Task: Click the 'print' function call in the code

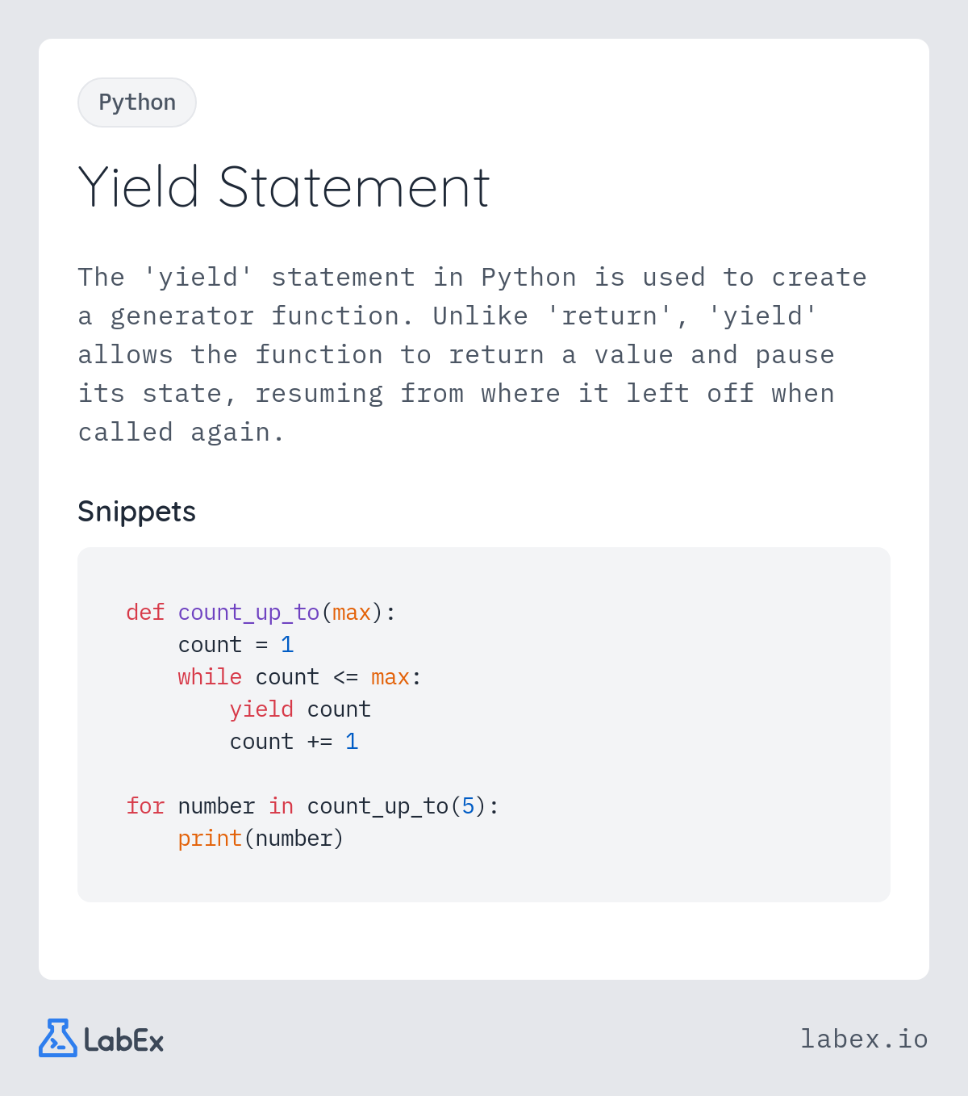Action: coord(210,839)
